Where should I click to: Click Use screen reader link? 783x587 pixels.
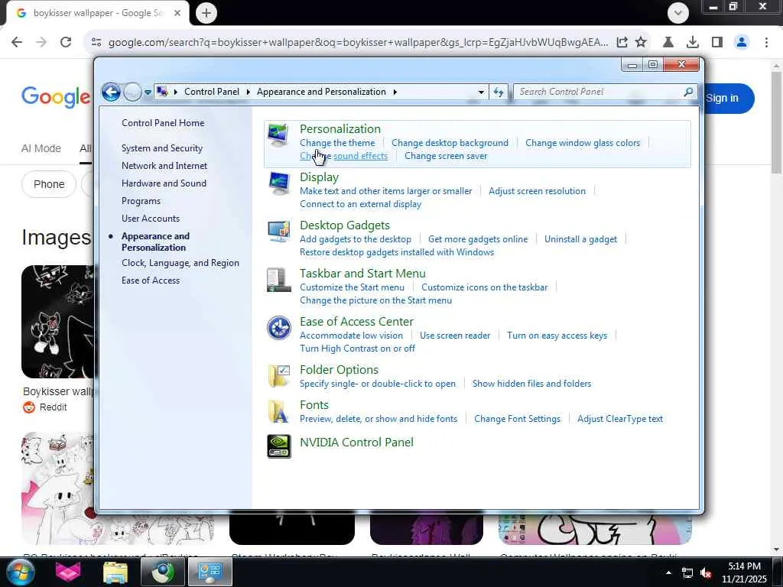(454, 336)
